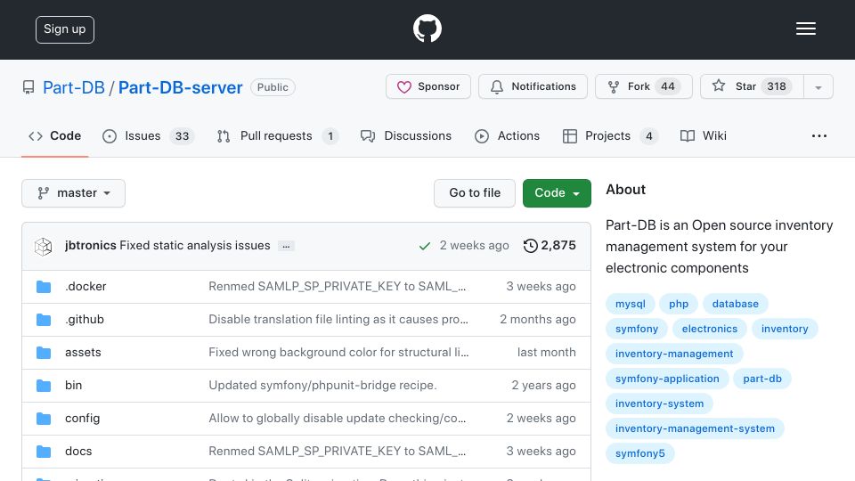Select the inventory-management-system topic tag
This screenshot has width=855, height=481.
[696, 428]
